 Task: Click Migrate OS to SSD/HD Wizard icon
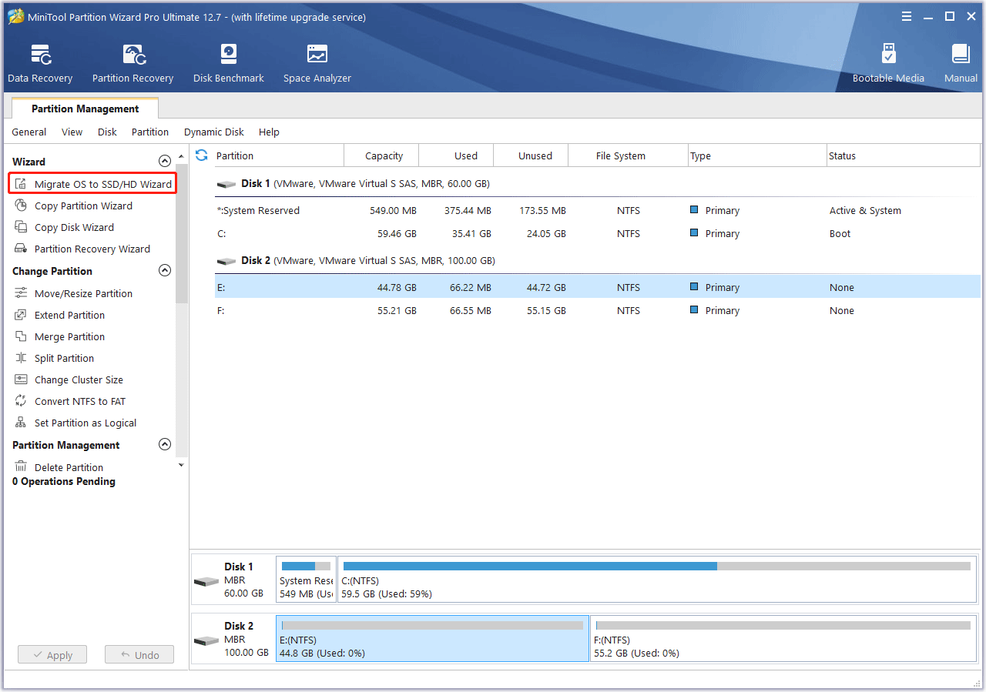coord(21,184)
